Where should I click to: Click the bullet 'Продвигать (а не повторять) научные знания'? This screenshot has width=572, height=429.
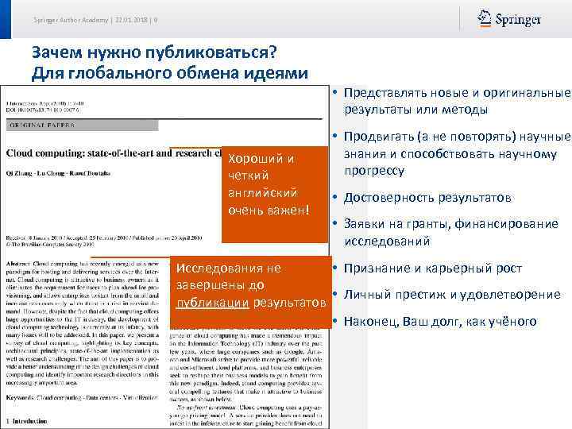(457, 153)
